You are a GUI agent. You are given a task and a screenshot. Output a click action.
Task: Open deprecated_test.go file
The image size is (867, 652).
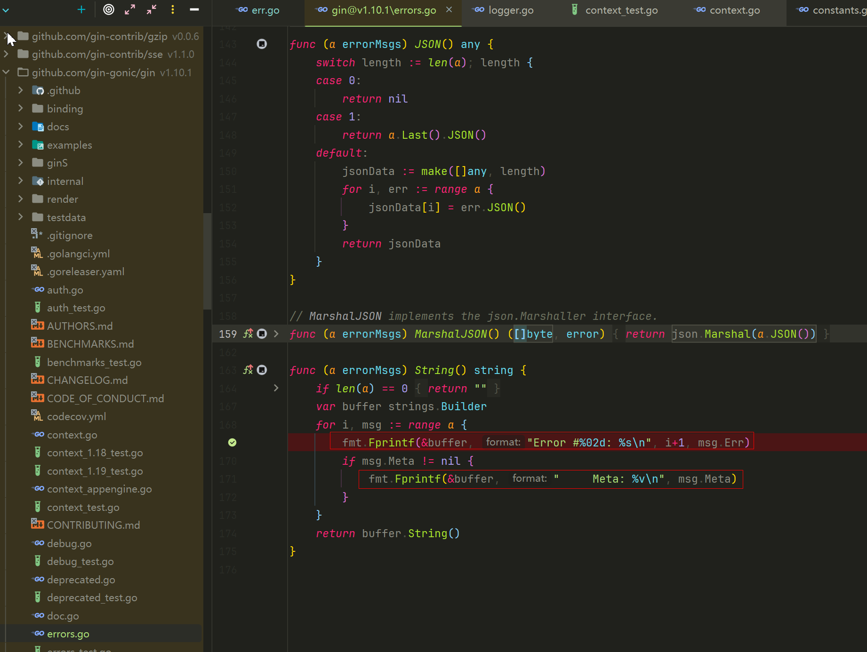(92, 597)
